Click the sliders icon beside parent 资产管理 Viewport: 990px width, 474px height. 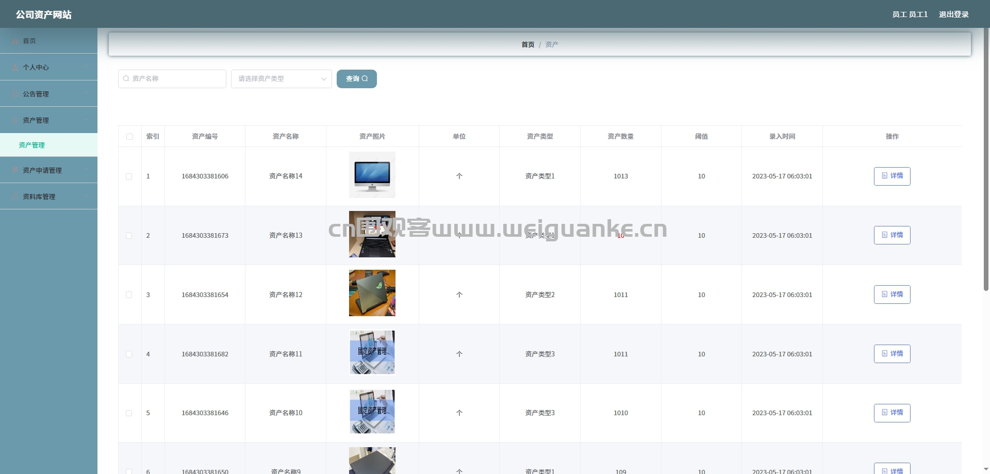(15, 120)
